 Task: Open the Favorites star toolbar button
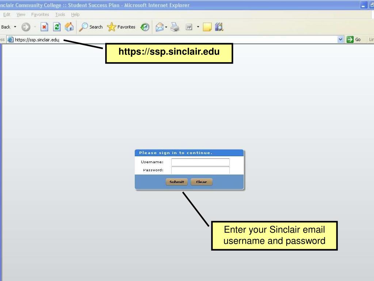click(121, 27)
